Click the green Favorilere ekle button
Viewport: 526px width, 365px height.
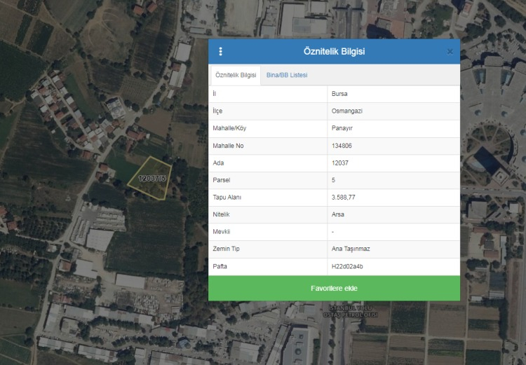point(334,288)
